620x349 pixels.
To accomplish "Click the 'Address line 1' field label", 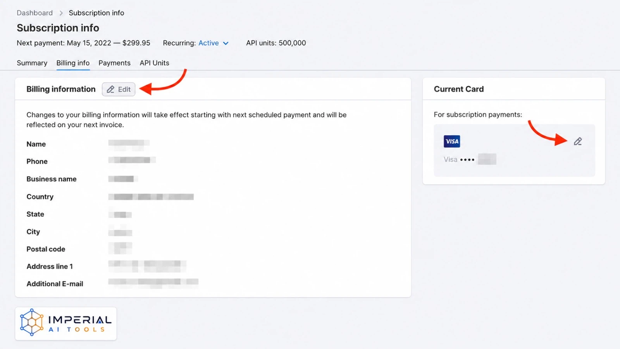I will pyautogui.click(x=50, y=267).
